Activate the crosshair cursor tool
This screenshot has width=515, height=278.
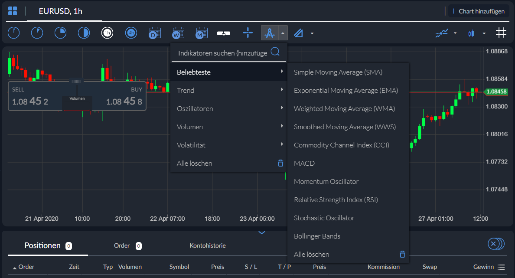[x=248, y=33]
